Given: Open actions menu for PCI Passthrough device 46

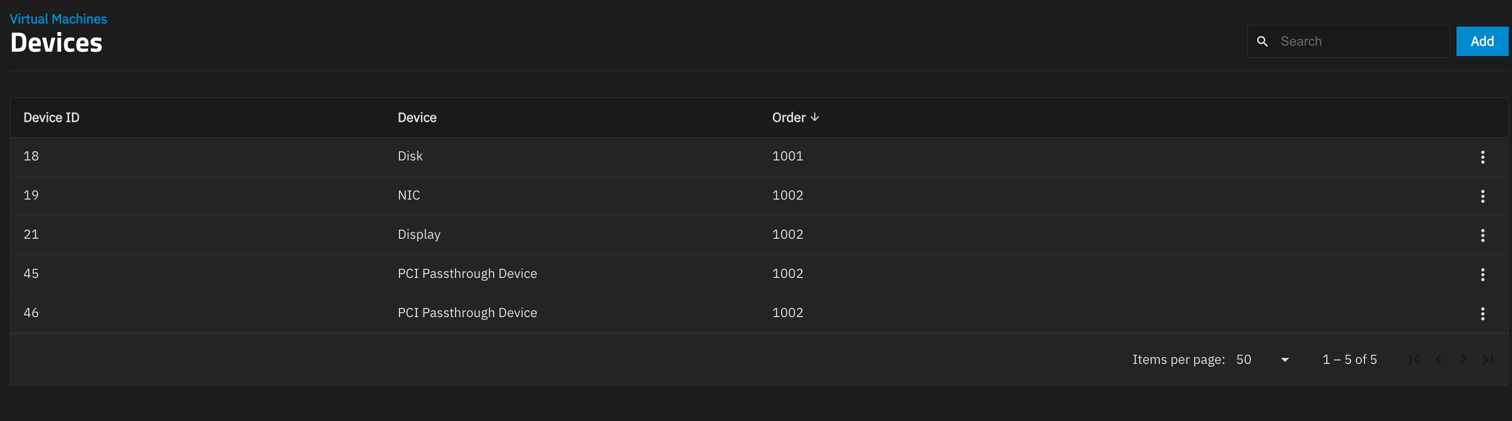Looking at the screenshot, I should [1482, 314].
